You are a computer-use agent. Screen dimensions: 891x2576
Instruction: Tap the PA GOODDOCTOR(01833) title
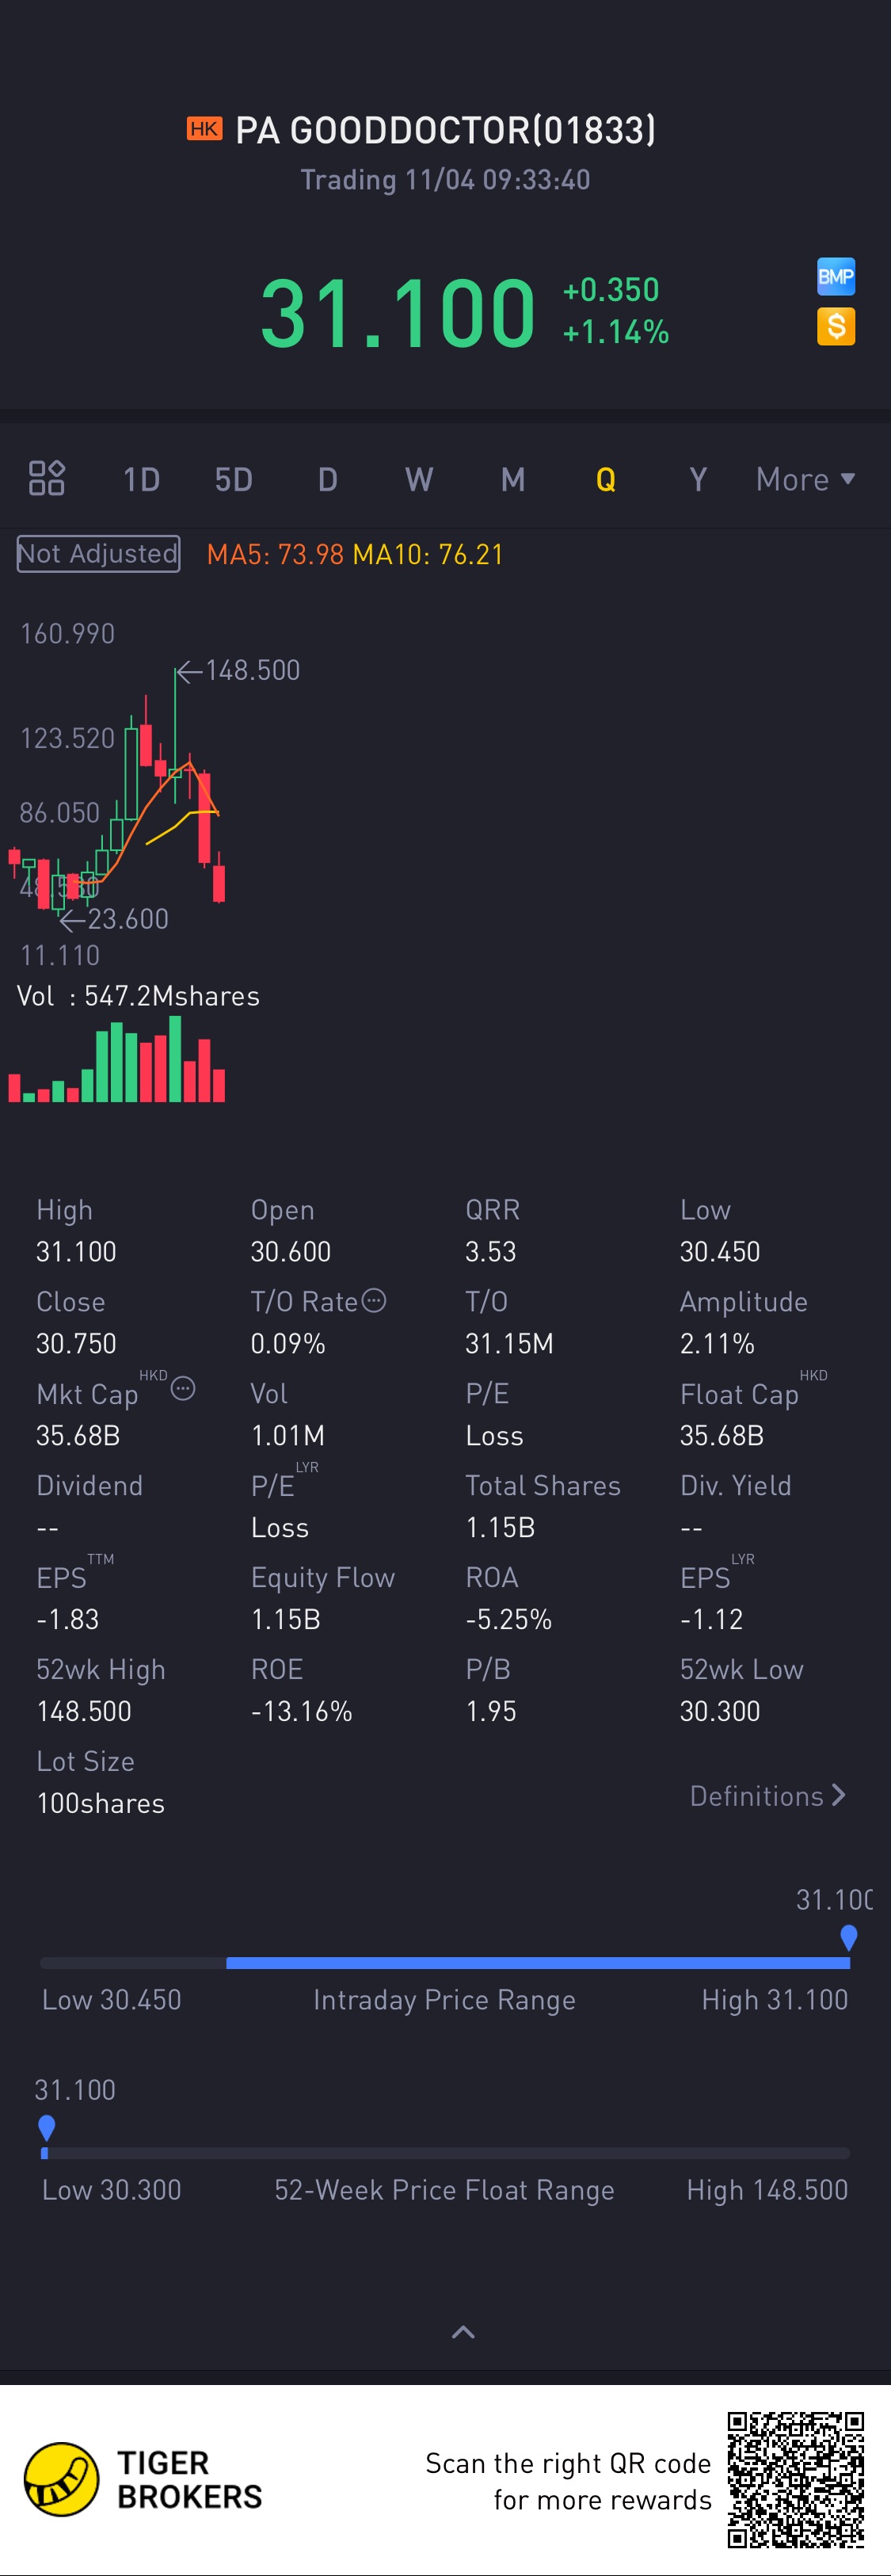coord(445,130)
